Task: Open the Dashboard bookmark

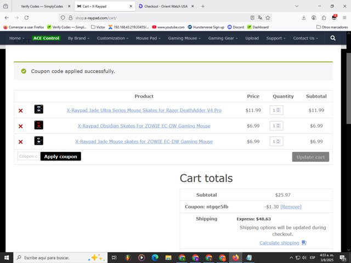Action: point(258,27)
